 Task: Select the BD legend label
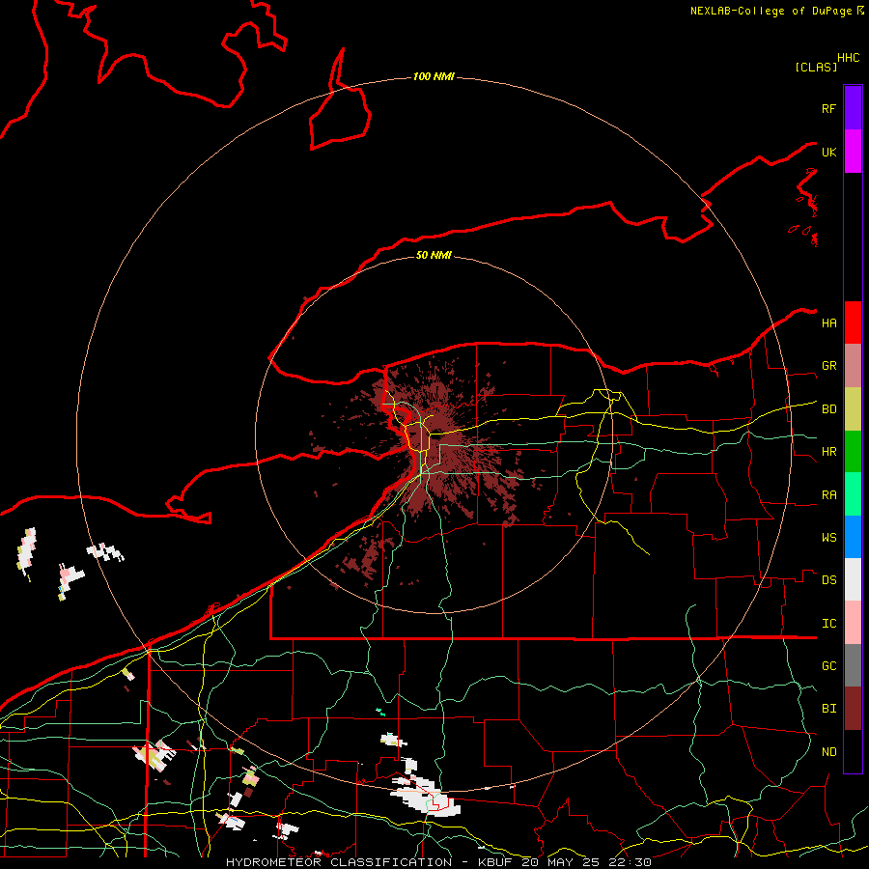click(828, 409)
